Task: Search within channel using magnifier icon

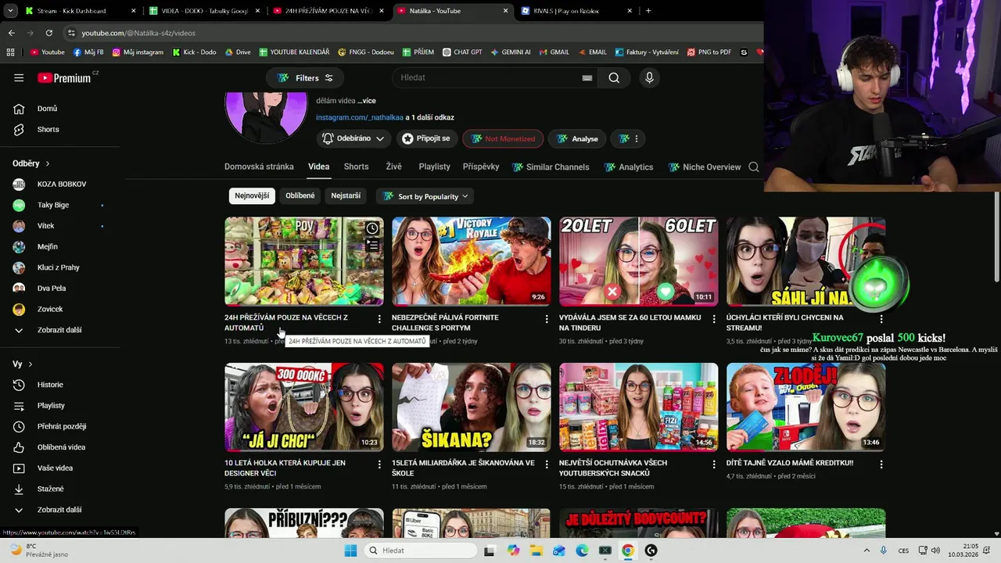Action: click(x=754, y=167)
